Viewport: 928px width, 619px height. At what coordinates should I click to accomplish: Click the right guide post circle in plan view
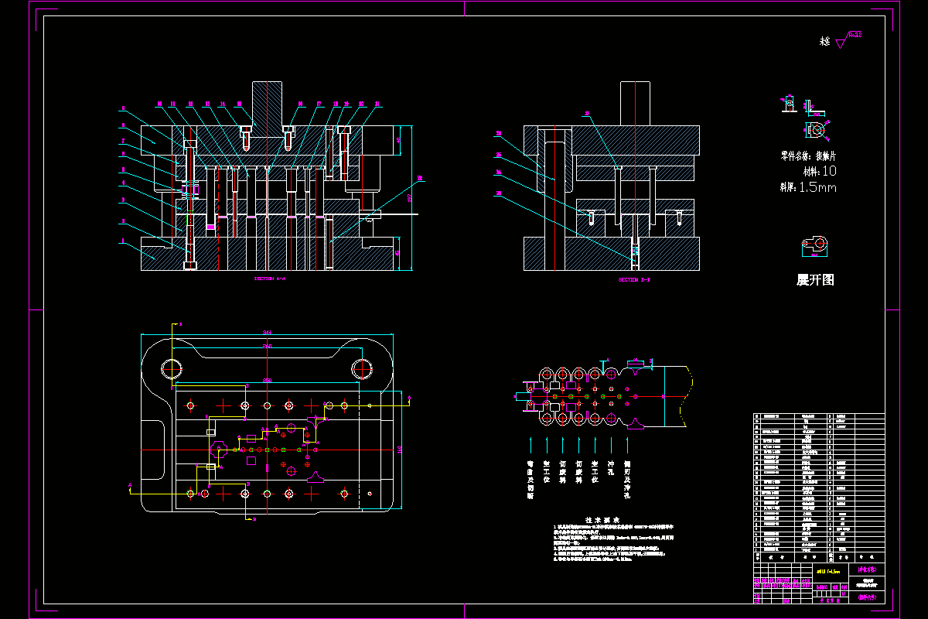point(363,368)
